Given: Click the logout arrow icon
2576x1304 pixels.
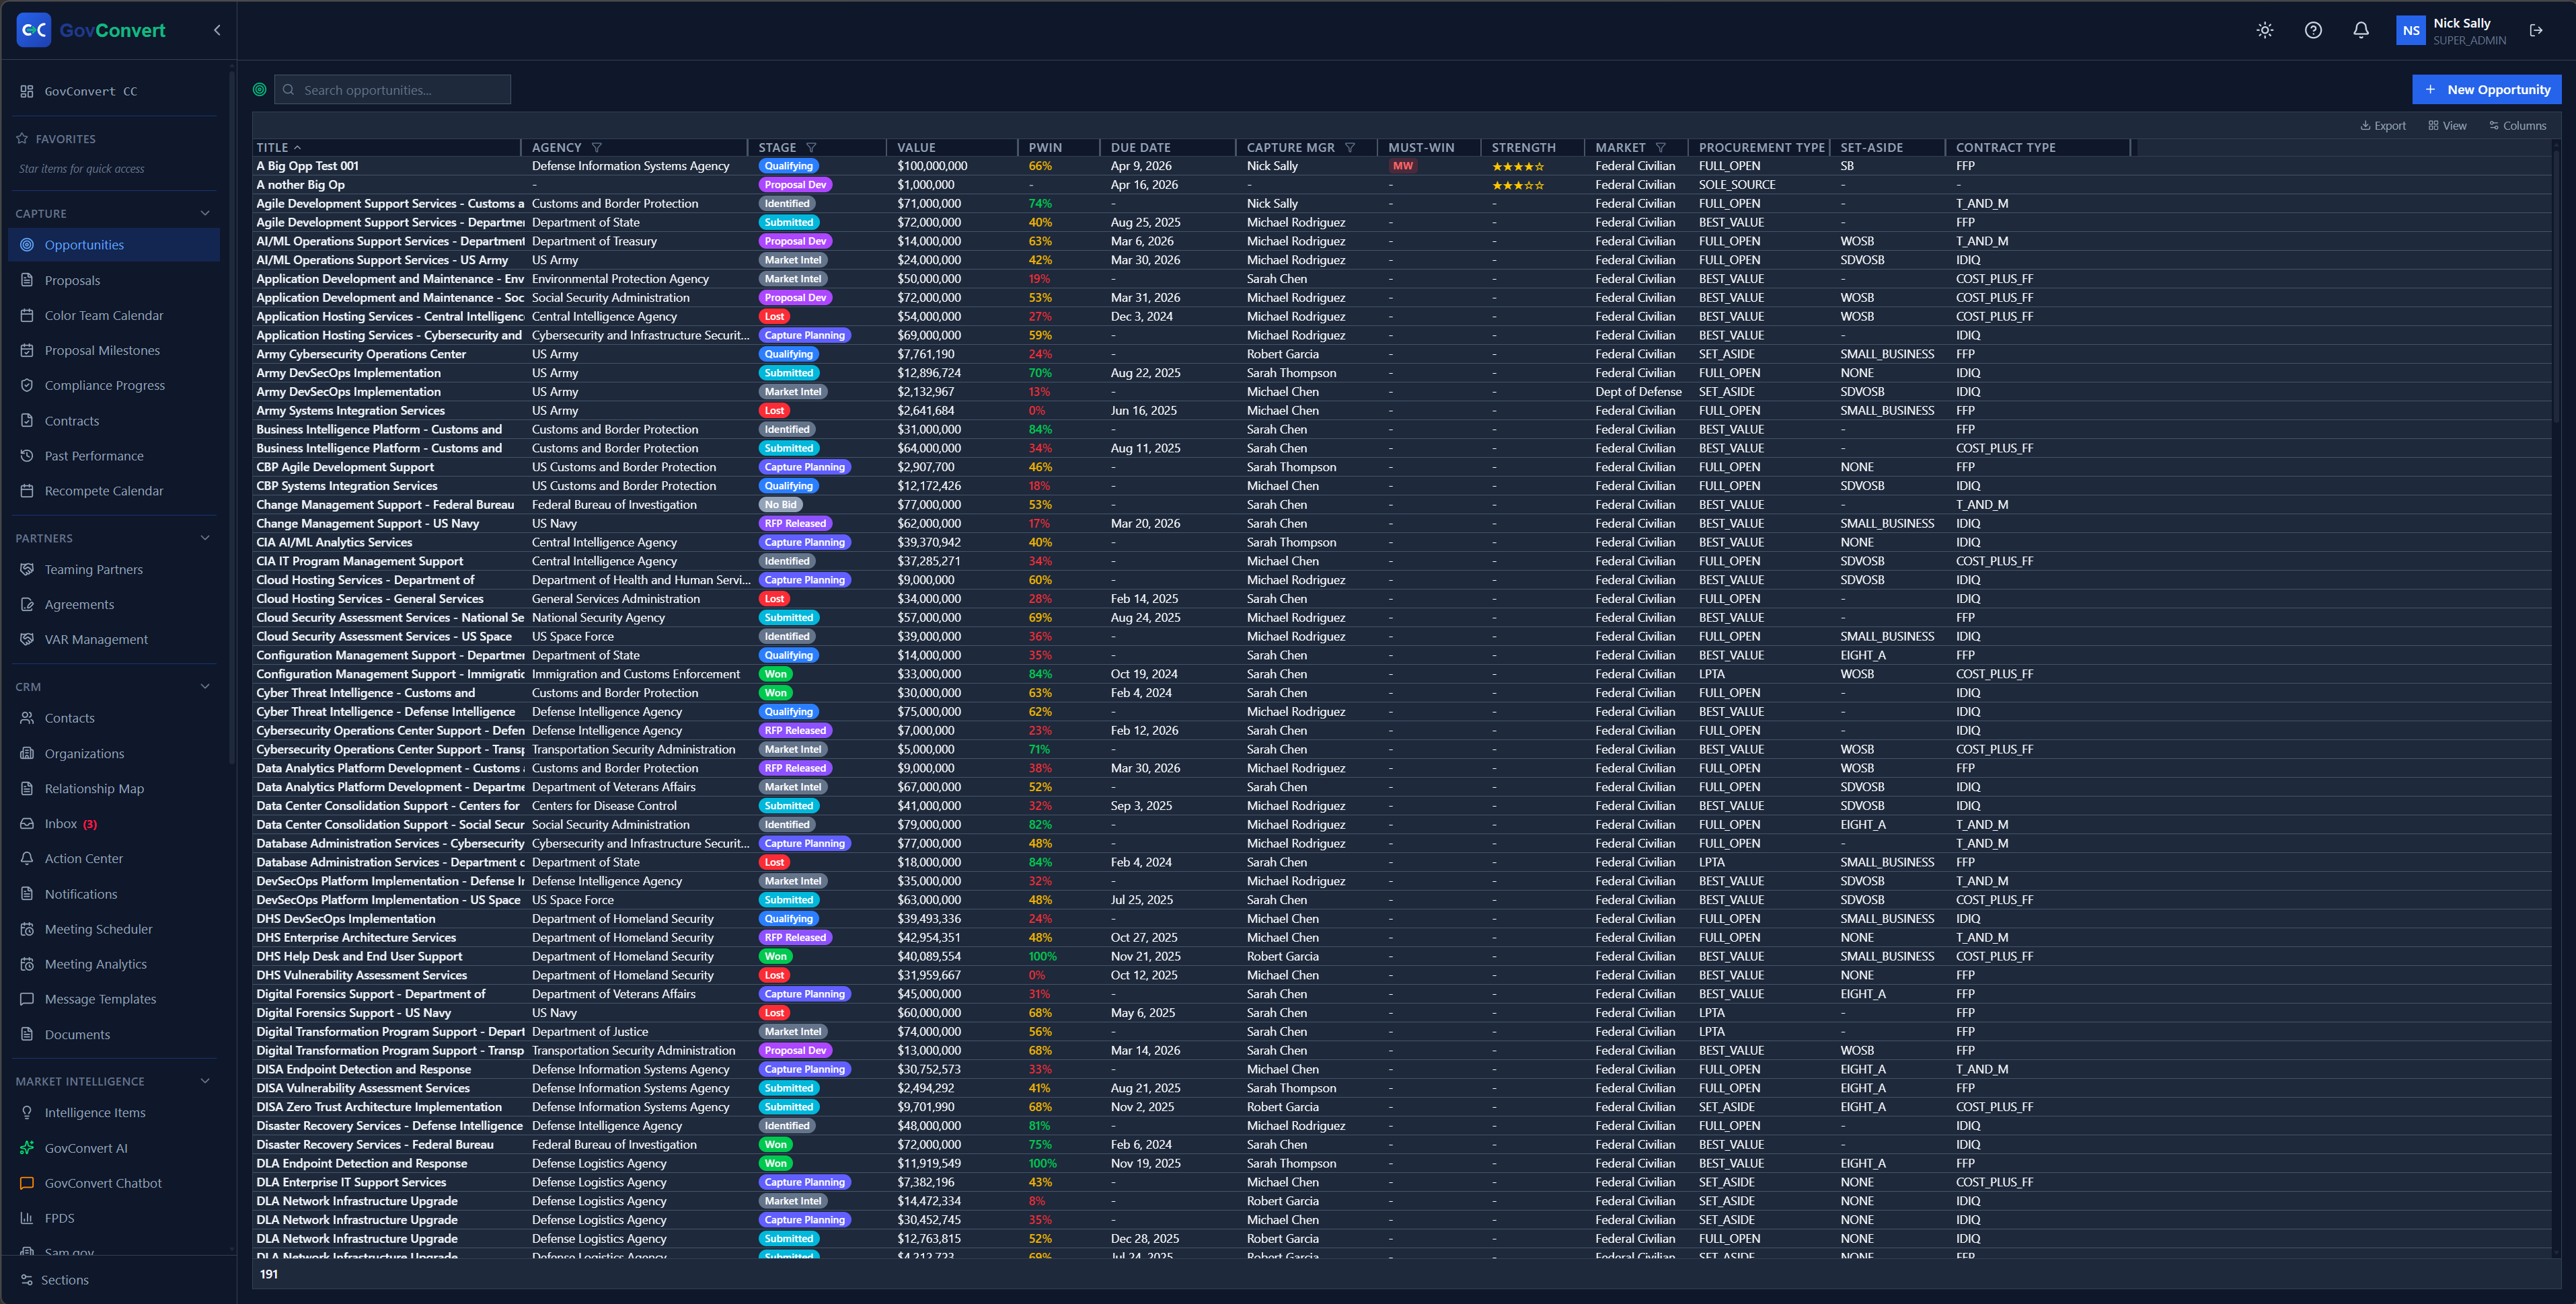Looking at the screenshot, I should [2536, 30].
